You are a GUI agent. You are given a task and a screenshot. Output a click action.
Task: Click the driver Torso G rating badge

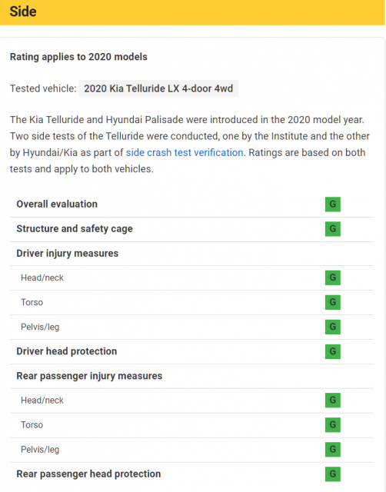tap(333, 302)
